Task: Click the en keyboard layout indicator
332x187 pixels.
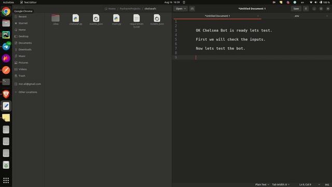Action: pyautogui.click(x=302, y=2)
